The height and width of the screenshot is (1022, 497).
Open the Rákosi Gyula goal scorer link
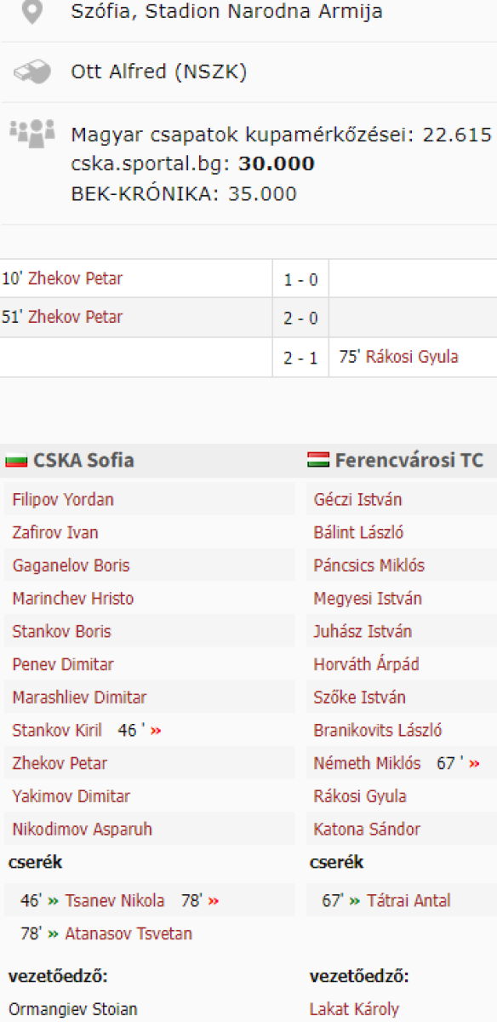[x=412, y=357]
